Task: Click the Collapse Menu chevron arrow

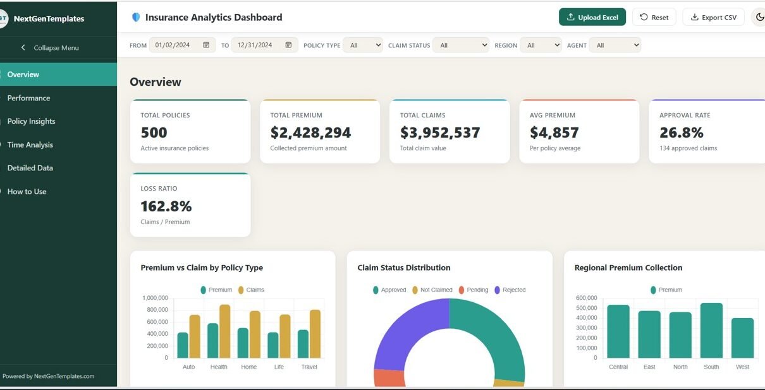Action: click(x=23, y=48)
